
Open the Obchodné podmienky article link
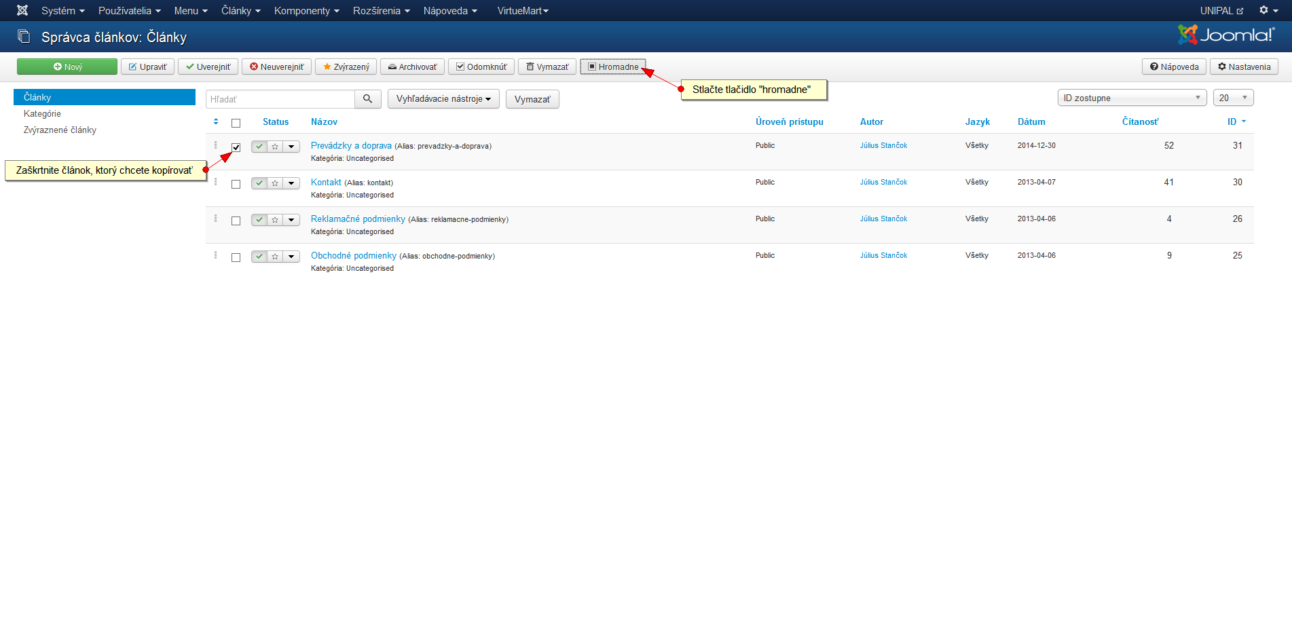tap(354, 255)
